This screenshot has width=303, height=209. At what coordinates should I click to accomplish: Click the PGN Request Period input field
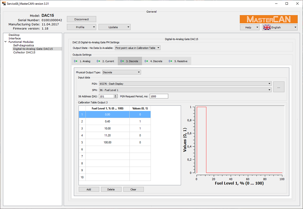(159, 96)
